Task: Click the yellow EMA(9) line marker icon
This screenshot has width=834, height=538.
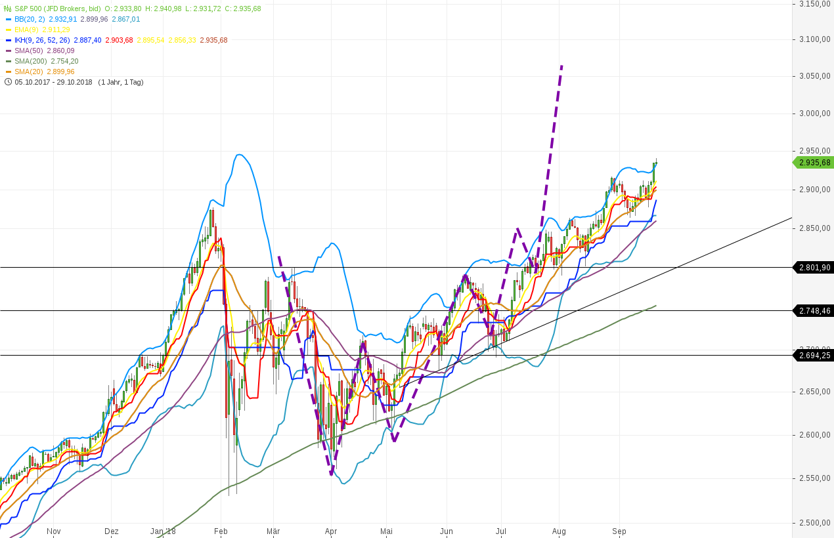Action: pos(9,30)
